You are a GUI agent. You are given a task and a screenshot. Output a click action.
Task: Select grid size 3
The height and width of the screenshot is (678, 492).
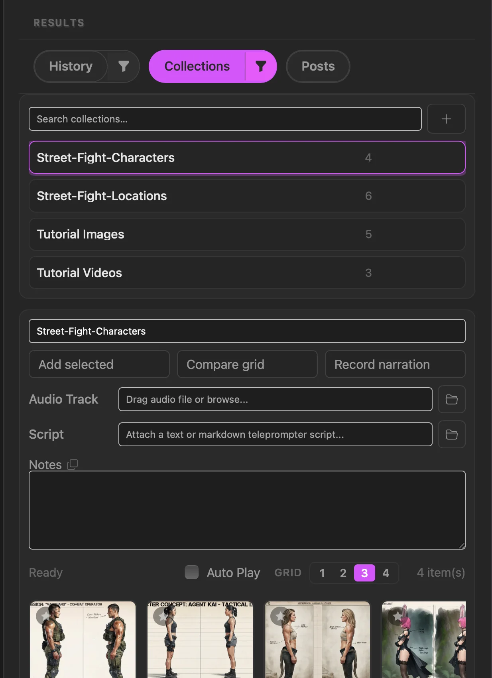364,573
